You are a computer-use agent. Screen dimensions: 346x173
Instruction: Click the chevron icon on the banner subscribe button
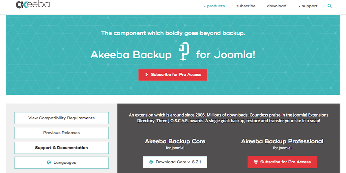[x=147, y=75]
